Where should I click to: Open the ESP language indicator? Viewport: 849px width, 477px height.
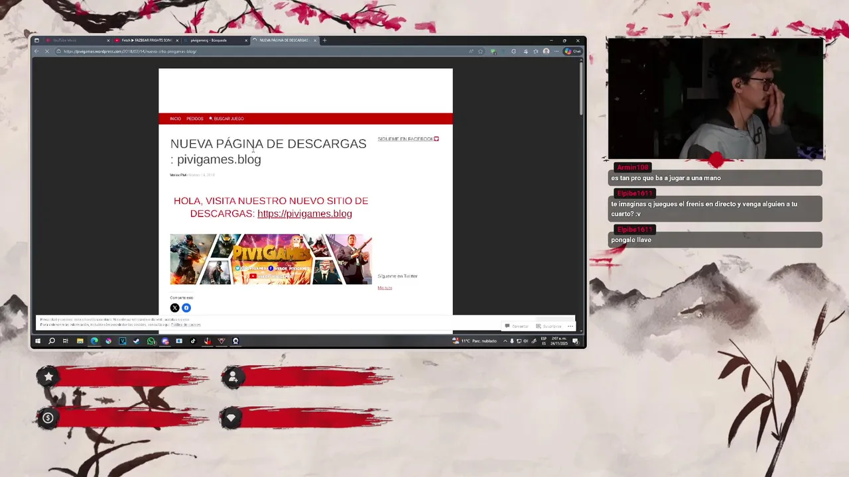tap(544, 341)
